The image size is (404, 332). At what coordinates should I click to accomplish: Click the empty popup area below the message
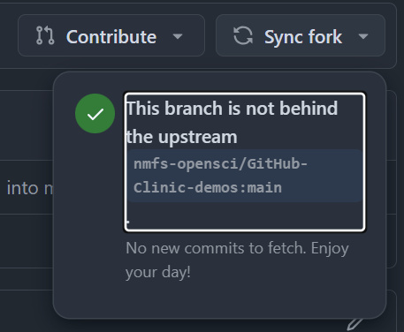pos(219,300)
